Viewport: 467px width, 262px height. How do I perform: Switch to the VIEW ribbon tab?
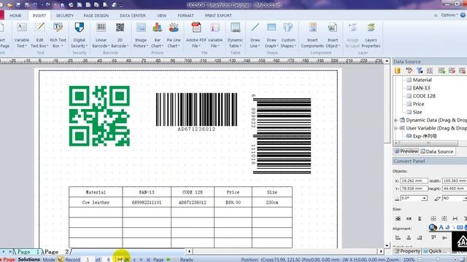pos(161,15)
